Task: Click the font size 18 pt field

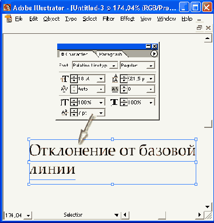Action: point(88,79)
